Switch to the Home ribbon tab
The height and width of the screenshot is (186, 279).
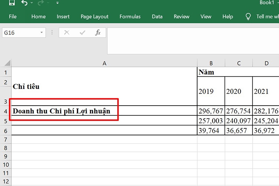38,16
